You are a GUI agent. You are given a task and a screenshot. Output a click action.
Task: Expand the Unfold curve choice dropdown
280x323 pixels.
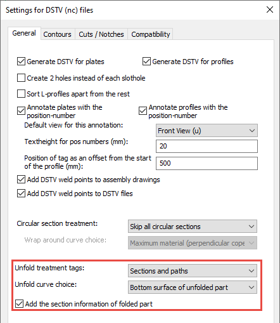(193, 287)
